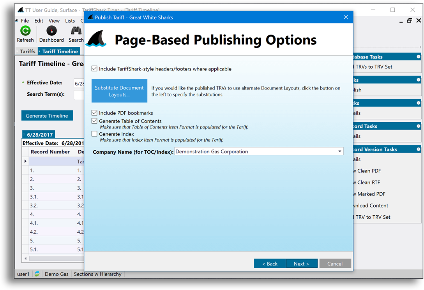Click the Search Term(s) input field
This screenshot has height=290, width=424.
click(x=79, y=95)
